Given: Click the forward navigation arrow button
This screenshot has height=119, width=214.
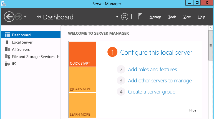Looking at the screenshot, I should coord(19,17).
